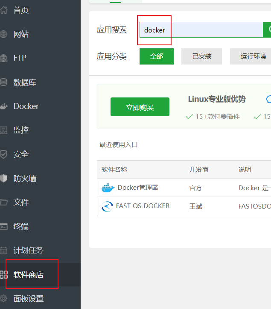271x309 pixels.
Task: Click the calendar icon beside 计划任务
Action: (x=3, y=250)
